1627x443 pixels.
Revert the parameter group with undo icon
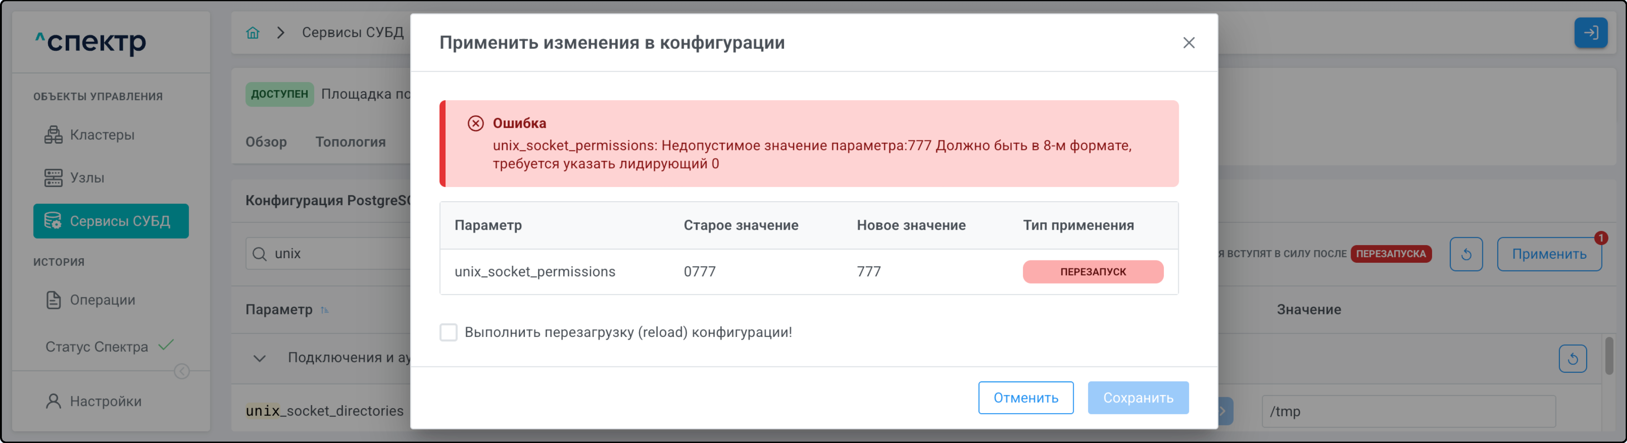pos(1572,359)
